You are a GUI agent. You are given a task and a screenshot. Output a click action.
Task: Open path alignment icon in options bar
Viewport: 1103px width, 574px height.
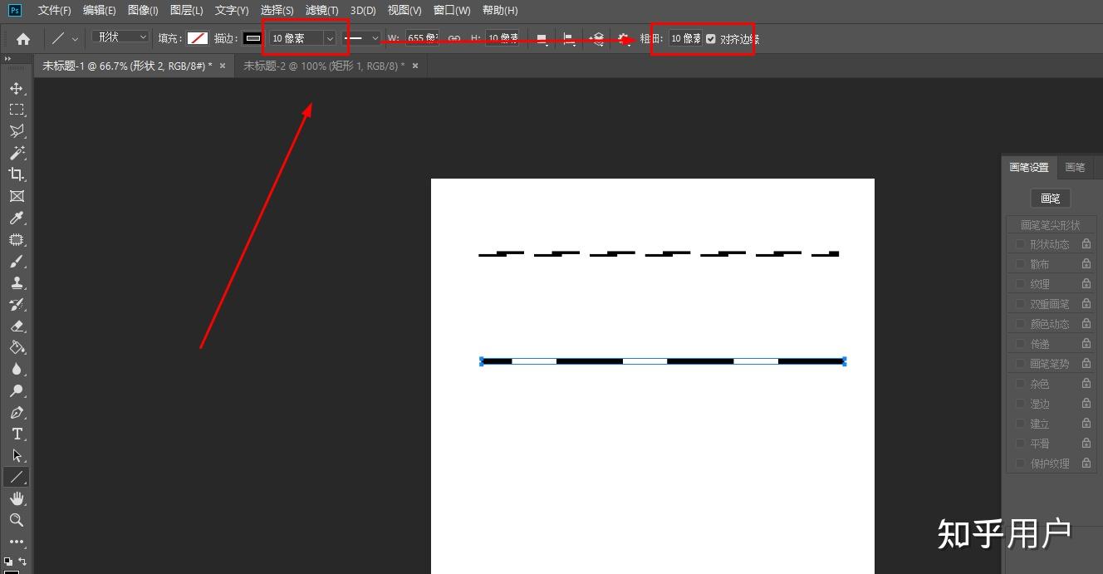(x=569, y=38)
